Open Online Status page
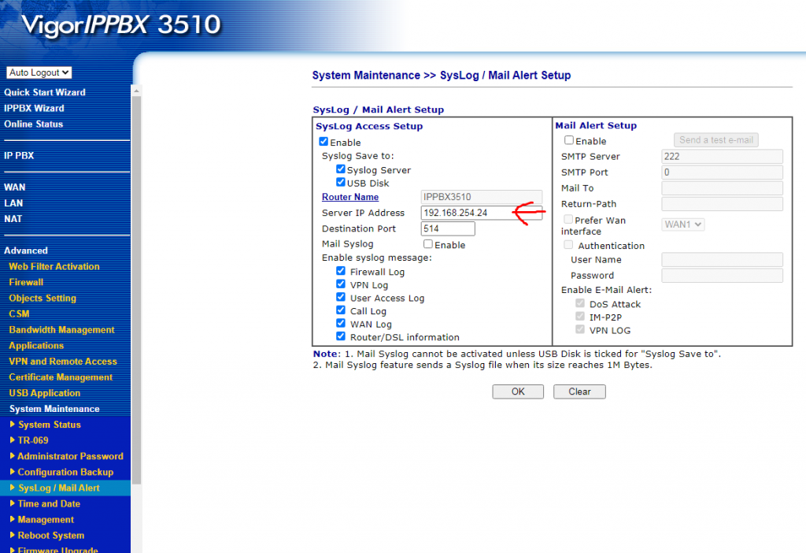806x553 pixels. tap(33, 124)
